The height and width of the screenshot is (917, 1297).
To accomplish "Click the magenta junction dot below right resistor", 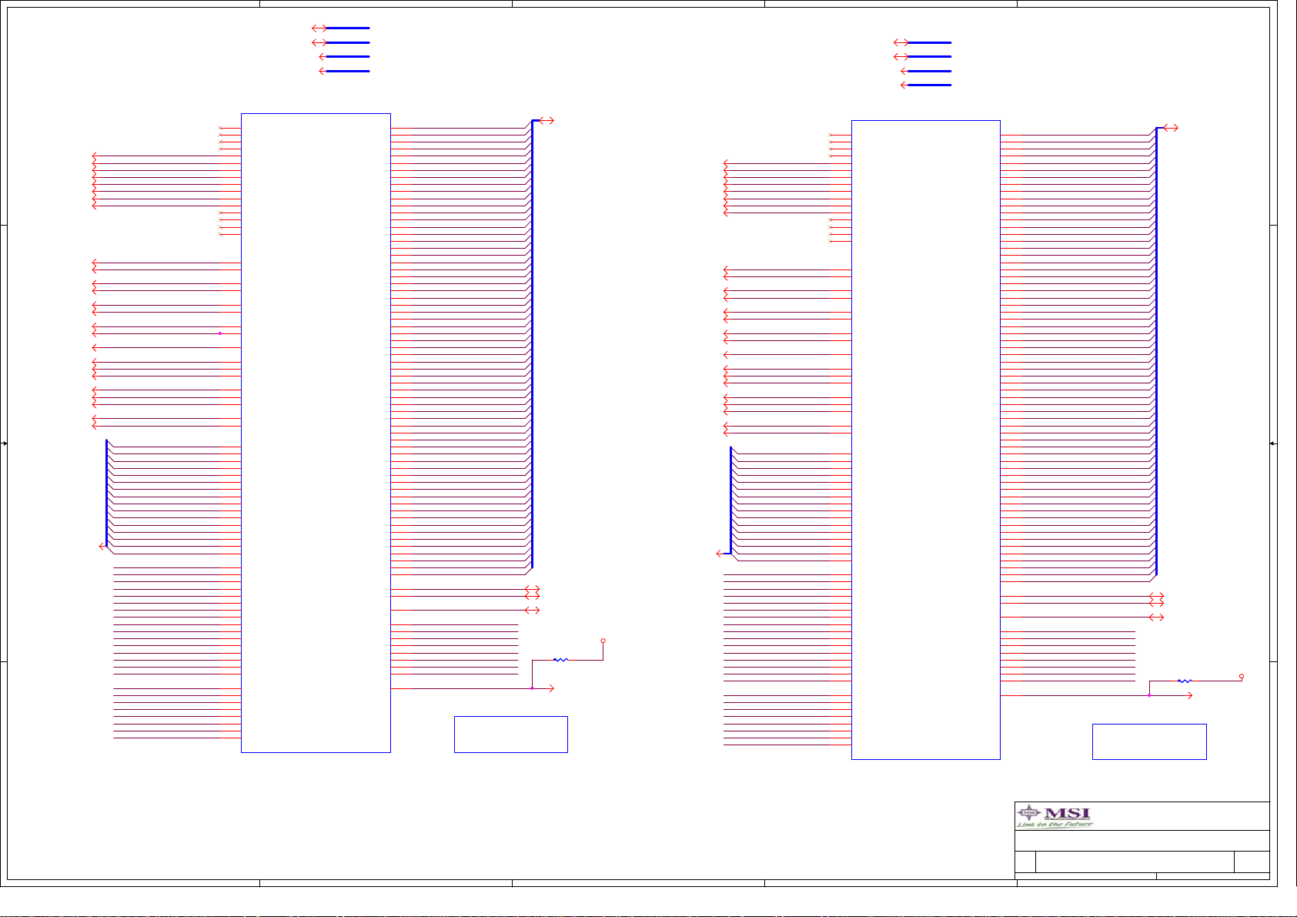I will 1149,695.
